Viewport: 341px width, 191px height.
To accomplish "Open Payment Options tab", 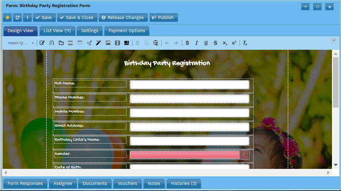I will (x=127, y=31).
